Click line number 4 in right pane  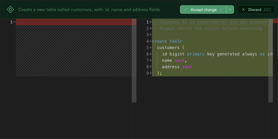(x=147, y=41)
